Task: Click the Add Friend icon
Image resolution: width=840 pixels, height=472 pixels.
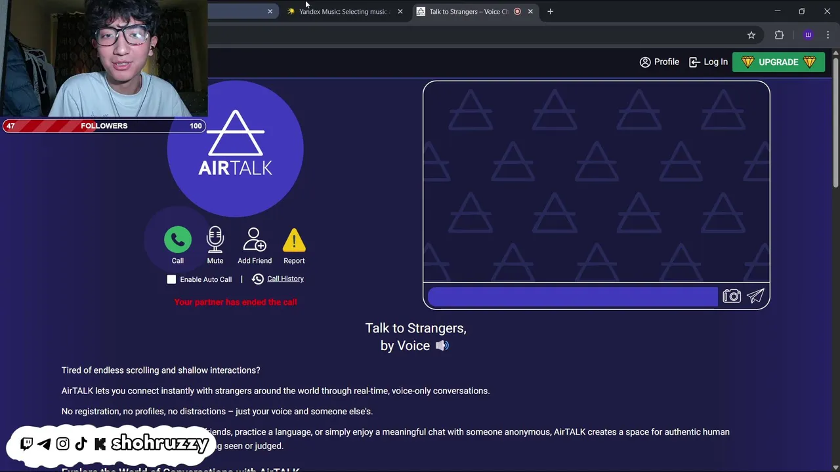Action: coord(255,240)
